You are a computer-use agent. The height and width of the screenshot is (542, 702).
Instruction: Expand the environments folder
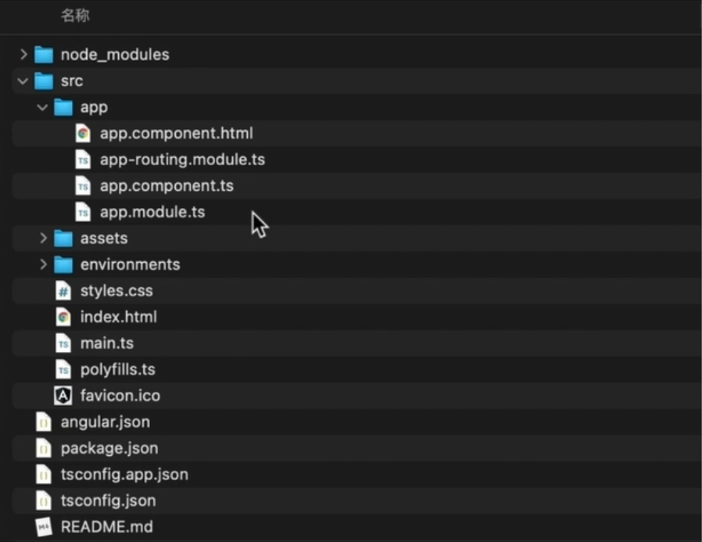43,264
